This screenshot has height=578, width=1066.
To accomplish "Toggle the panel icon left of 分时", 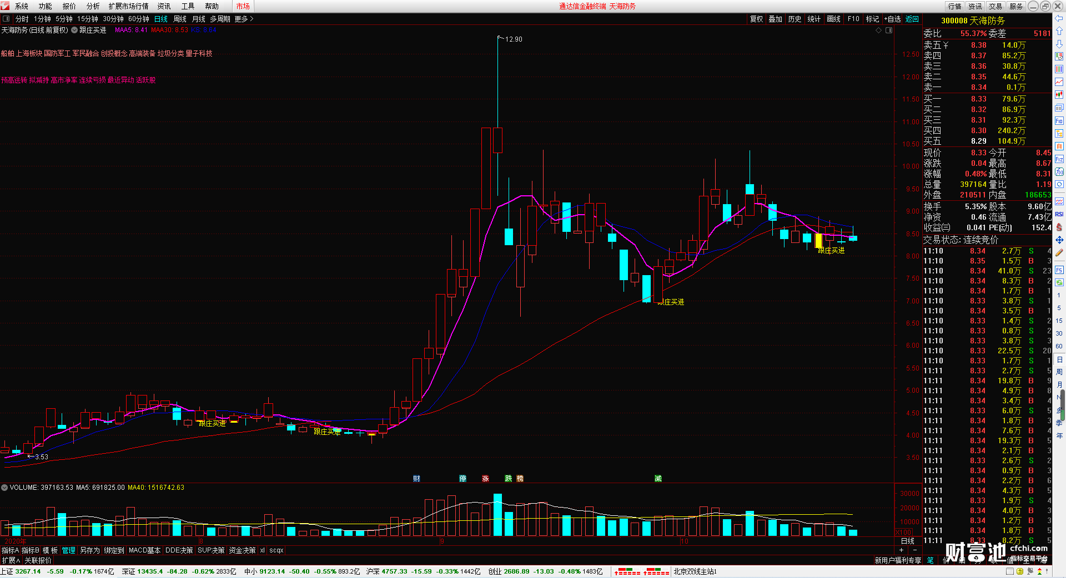I will tap(6, 19).
